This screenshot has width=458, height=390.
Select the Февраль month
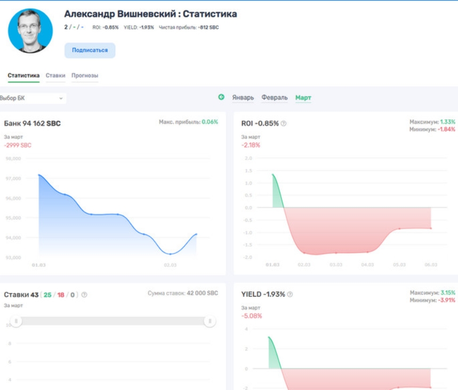[x=275, y=97]
